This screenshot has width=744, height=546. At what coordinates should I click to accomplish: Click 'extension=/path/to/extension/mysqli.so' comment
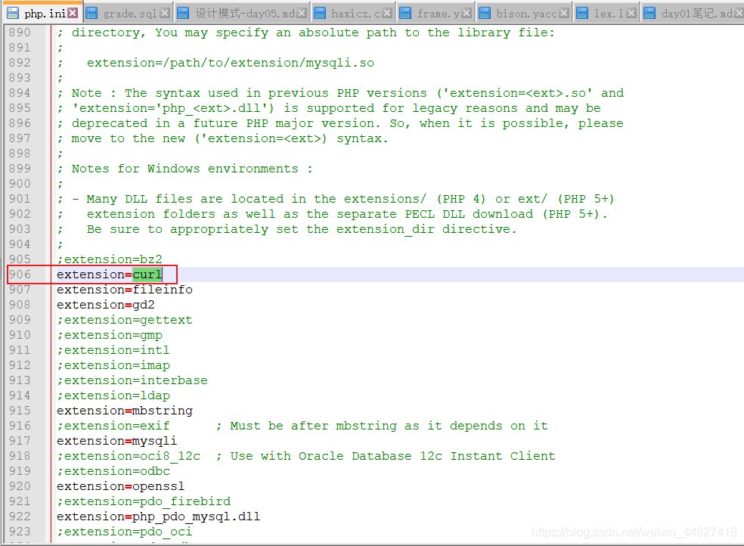tap(231, 63)
